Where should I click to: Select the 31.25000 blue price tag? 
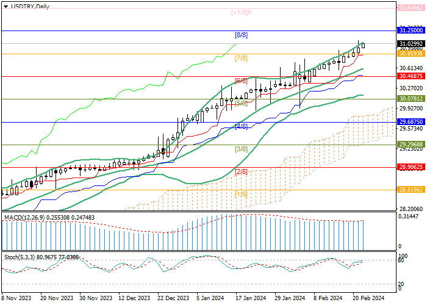[x=411, y=30]
